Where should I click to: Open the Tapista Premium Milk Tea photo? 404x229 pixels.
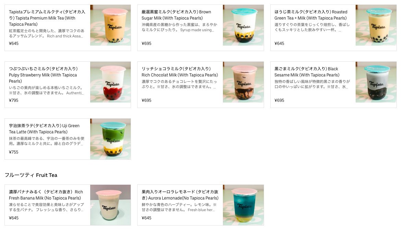[110, 25]
